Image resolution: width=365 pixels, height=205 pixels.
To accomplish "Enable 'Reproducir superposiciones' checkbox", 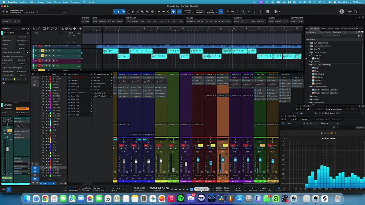I will (x=28, y=56).
